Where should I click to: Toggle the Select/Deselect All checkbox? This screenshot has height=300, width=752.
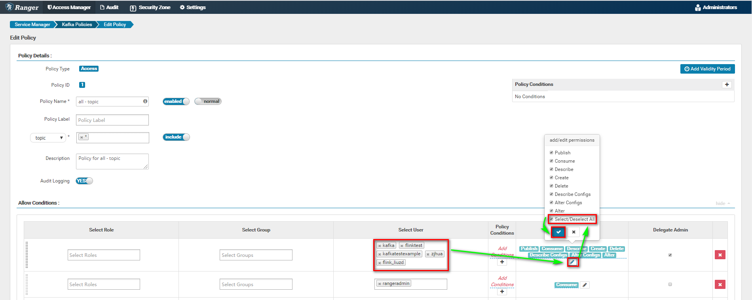pos(551,219)
